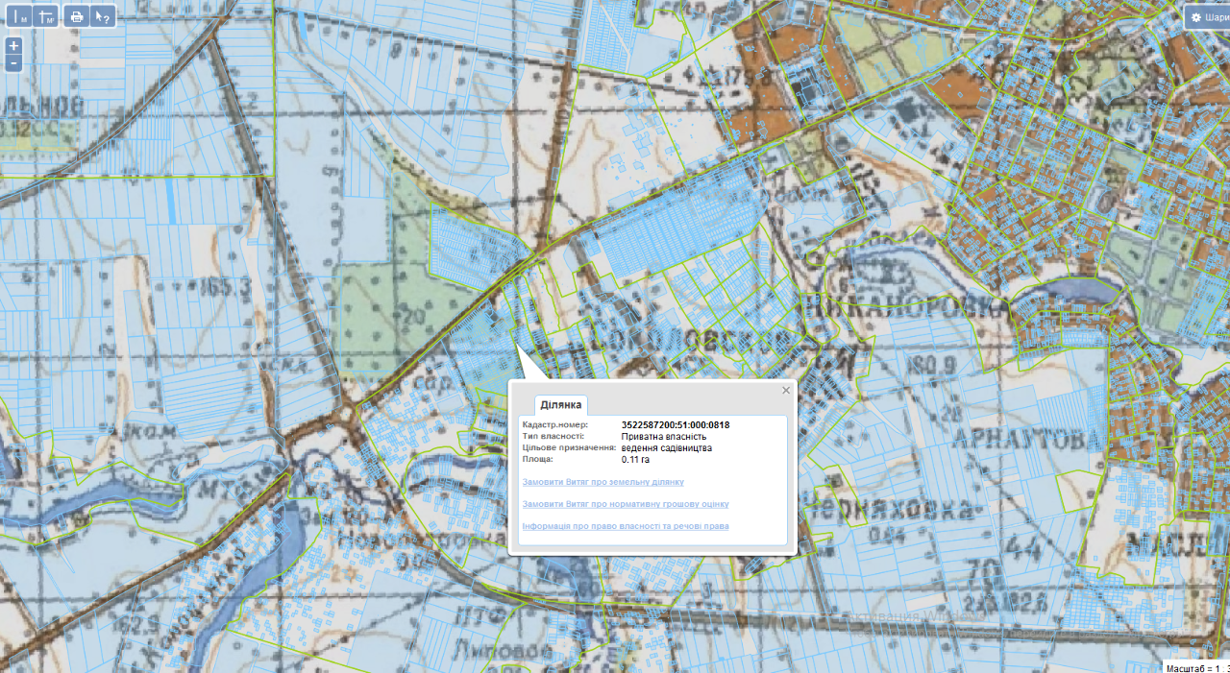Zoom out with the minus button
1230x673 pixels.
coord(13,63)
